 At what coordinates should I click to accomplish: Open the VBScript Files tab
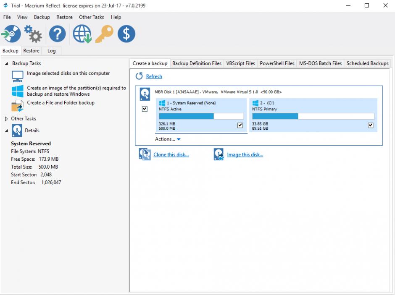point(241,63)
